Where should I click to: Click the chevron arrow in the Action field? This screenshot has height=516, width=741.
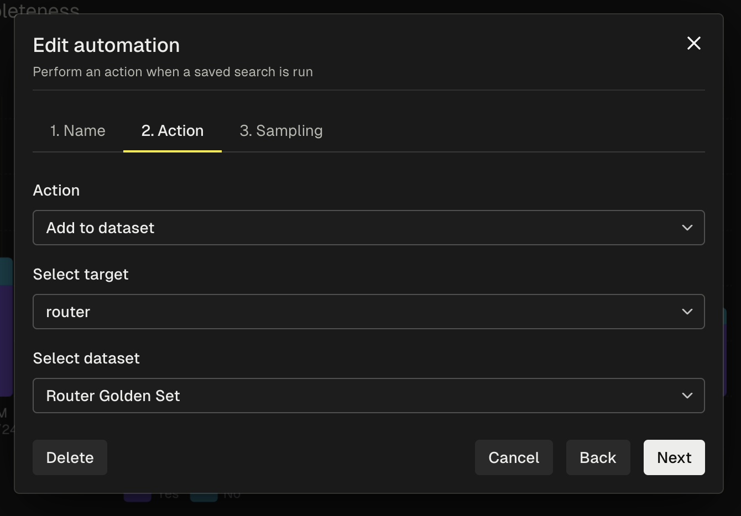pyautogui.click(x=687, y=228)
